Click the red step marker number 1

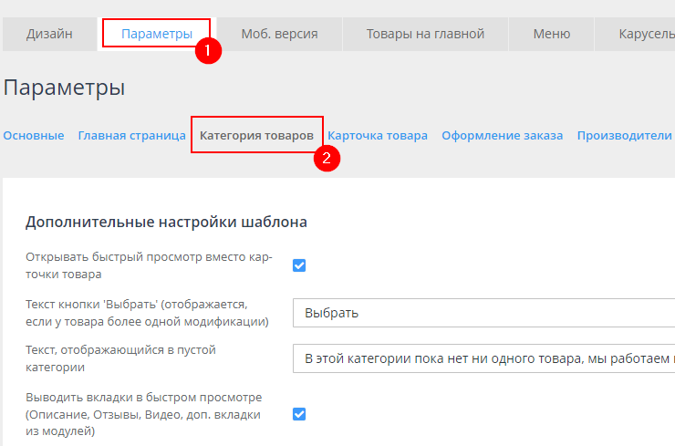[x=209, y=51]
